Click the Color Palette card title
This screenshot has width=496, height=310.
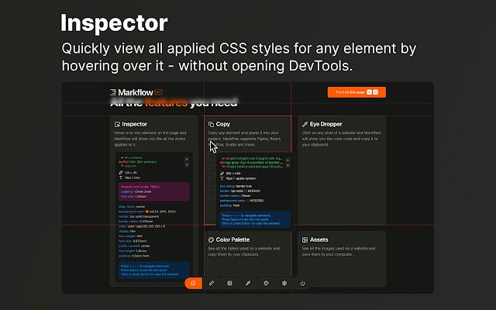click(232, 239)
